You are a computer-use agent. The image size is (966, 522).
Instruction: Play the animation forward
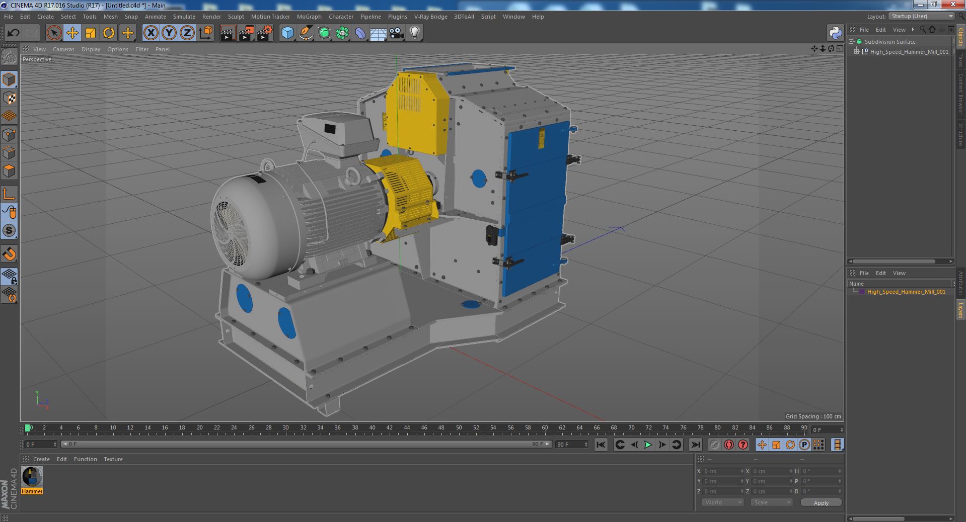tap(648, 445)
